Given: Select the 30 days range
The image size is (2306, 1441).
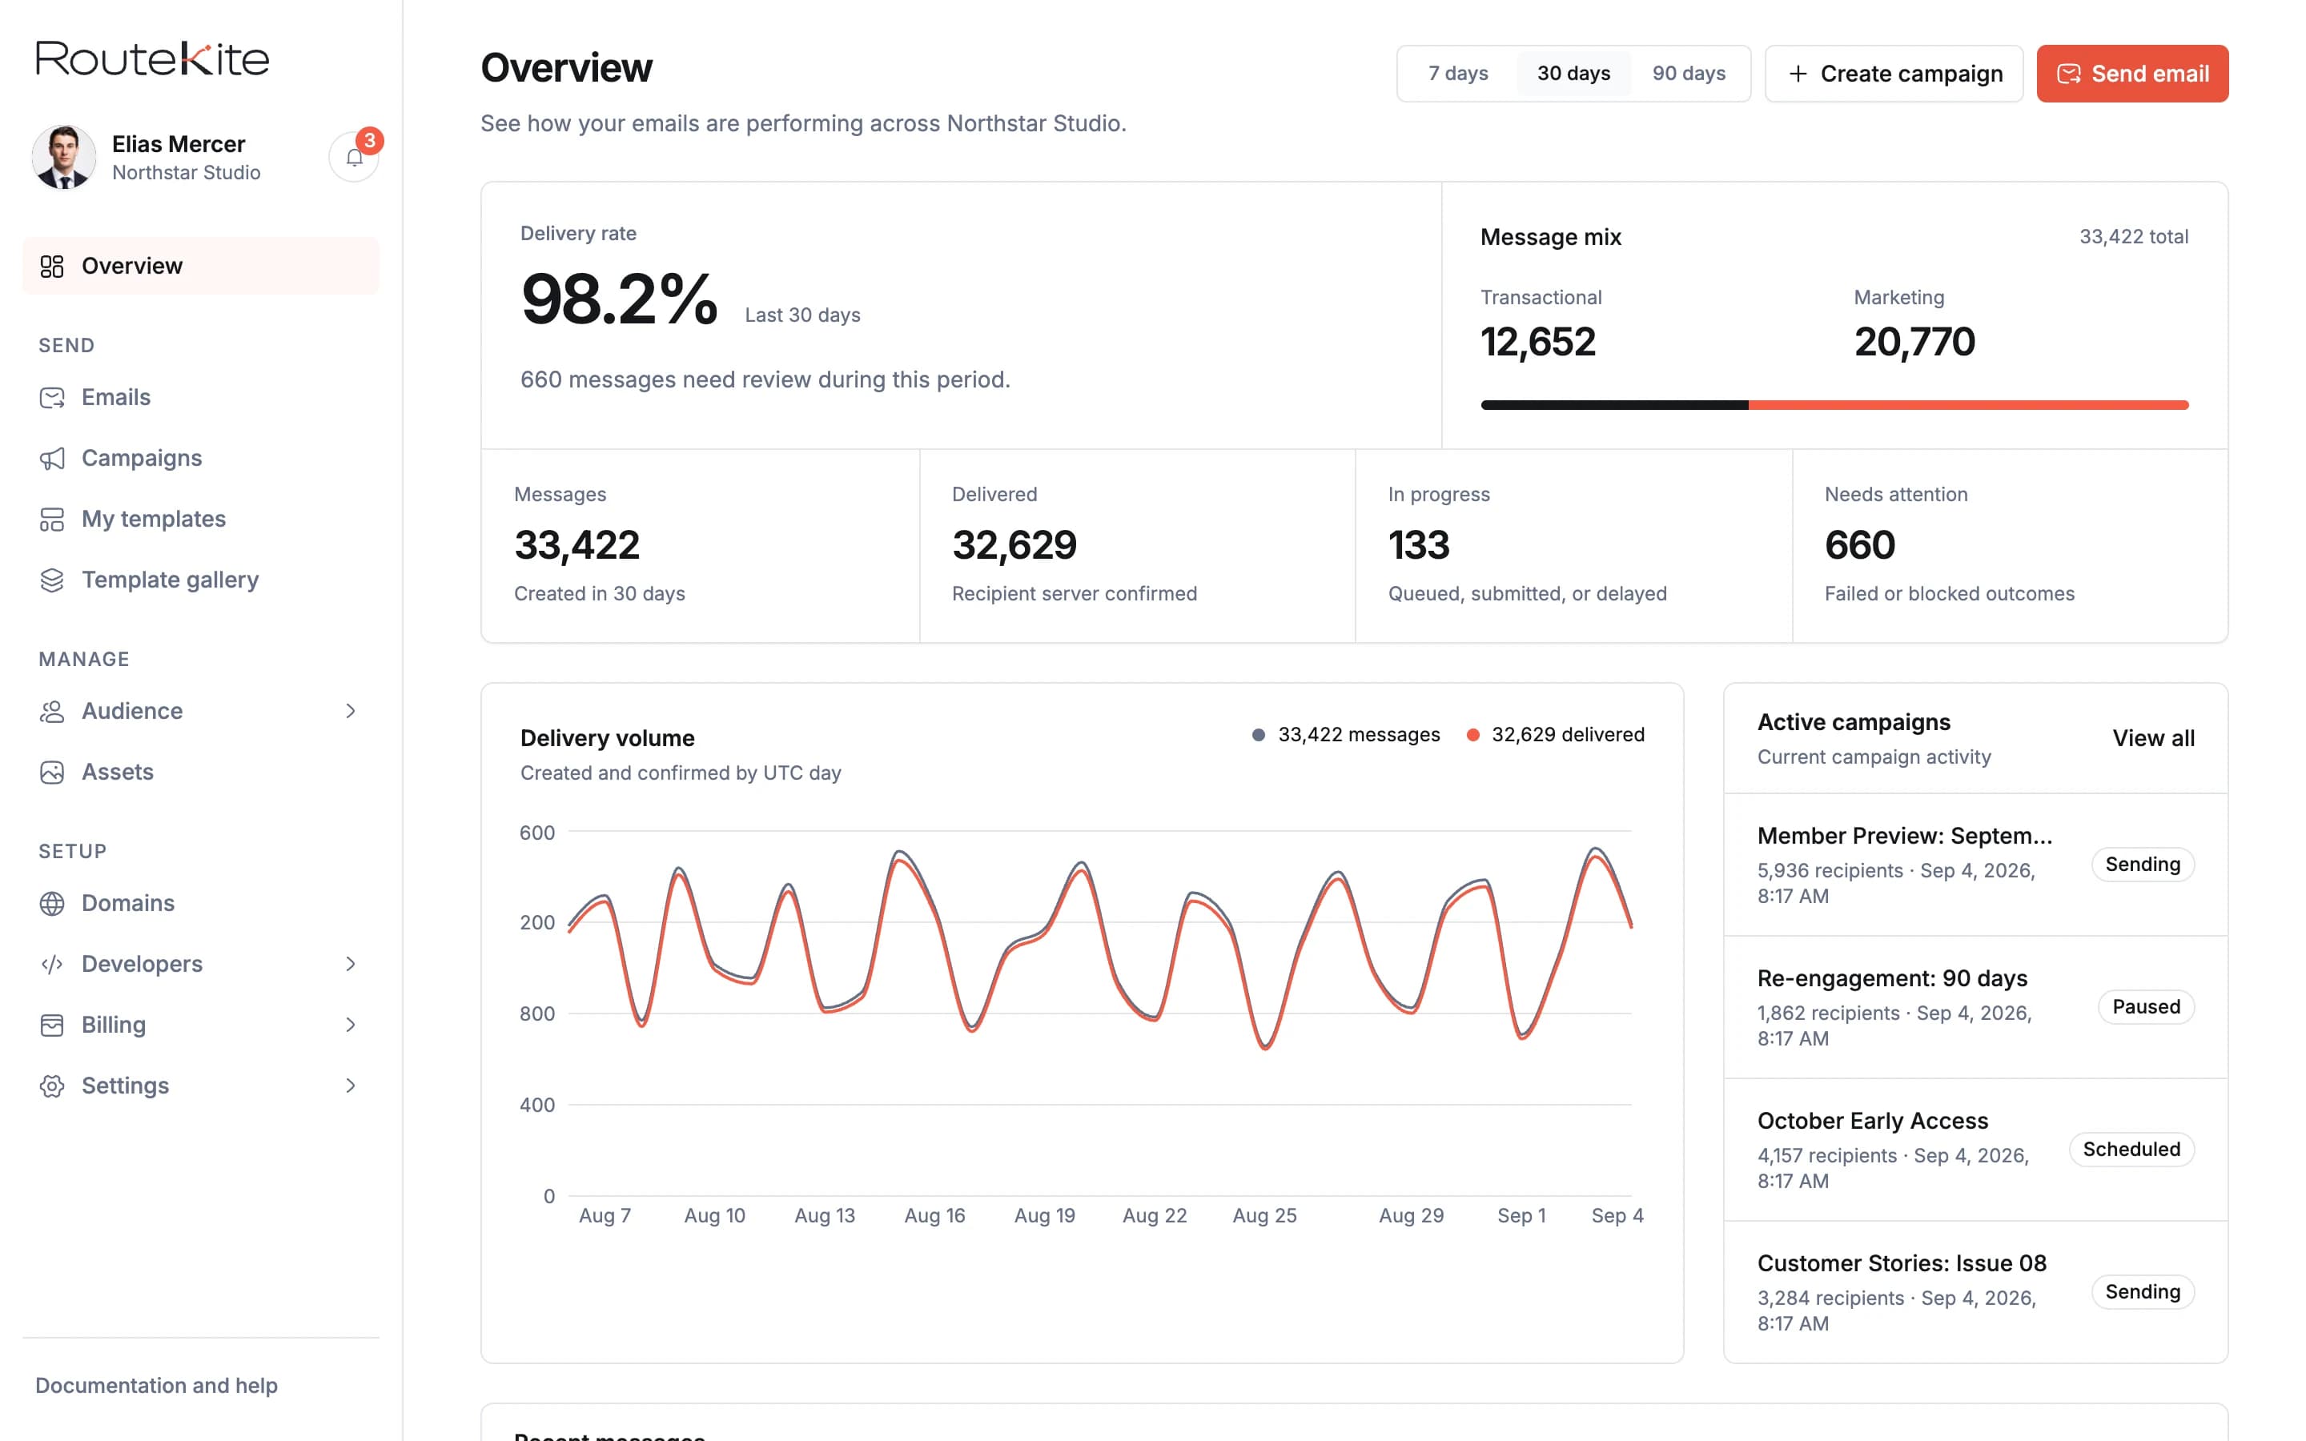Looking at the screenshot, I should [1573, 74].
